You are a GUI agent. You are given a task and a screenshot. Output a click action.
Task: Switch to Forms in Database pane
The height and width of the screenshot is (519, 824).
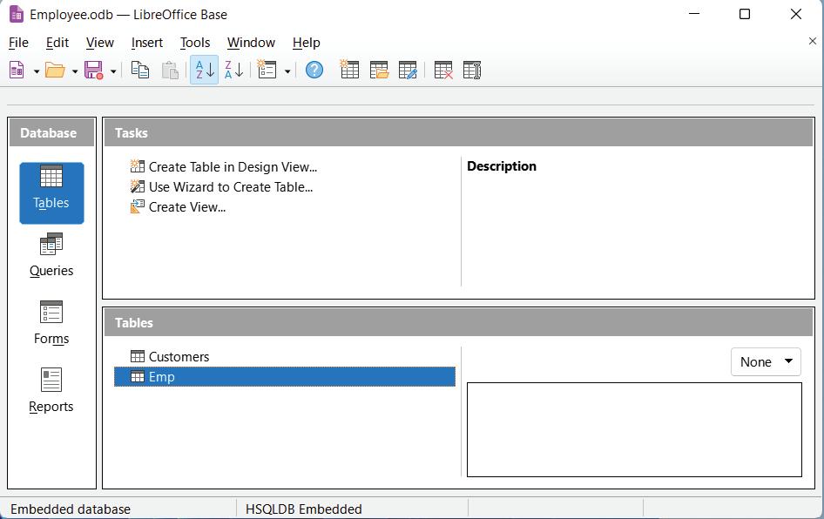[x=51, y=322]
